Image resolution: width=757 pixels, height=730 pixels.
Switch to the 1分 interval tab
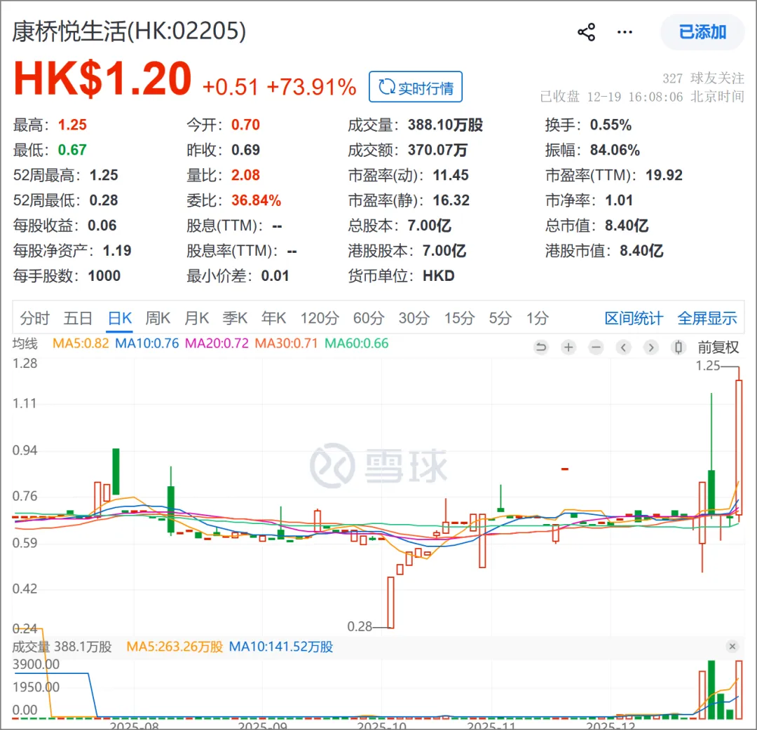pyautogui.click(x=538, y=318)
